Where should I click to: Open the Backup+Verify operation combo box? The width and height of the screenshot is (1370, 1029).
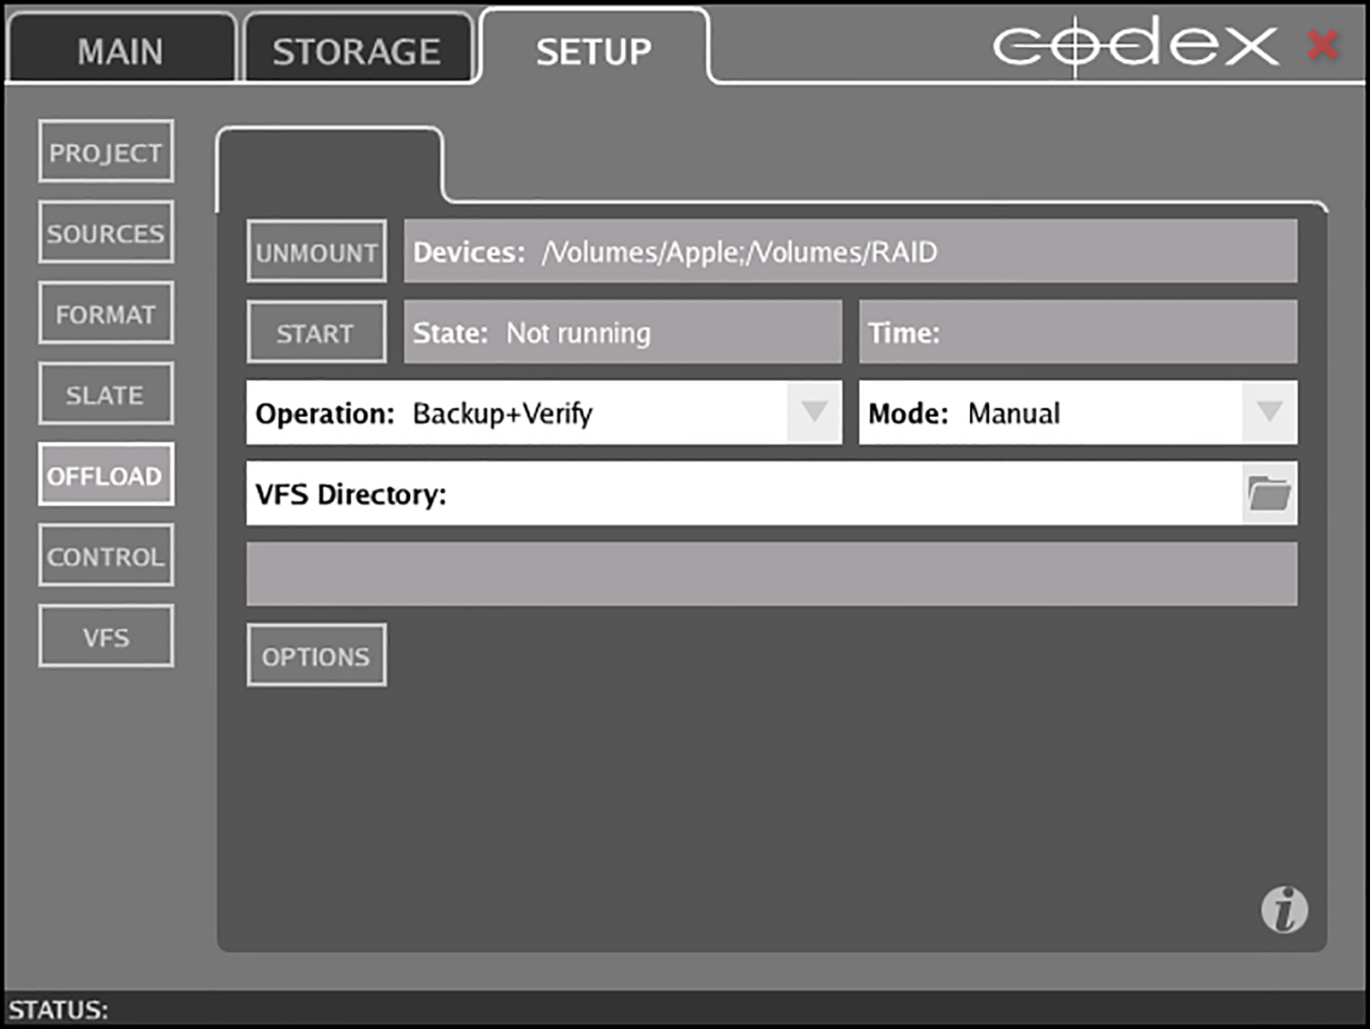coord(544,413)
